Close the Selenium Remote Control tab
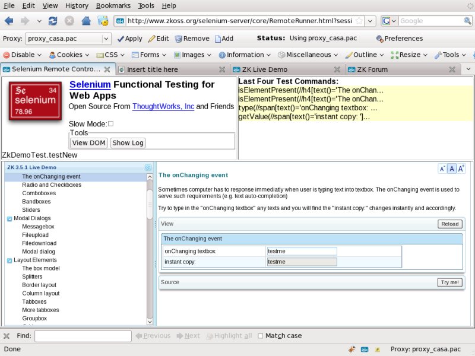The height and width of the screenshot is (356, 475). point(107,69)
